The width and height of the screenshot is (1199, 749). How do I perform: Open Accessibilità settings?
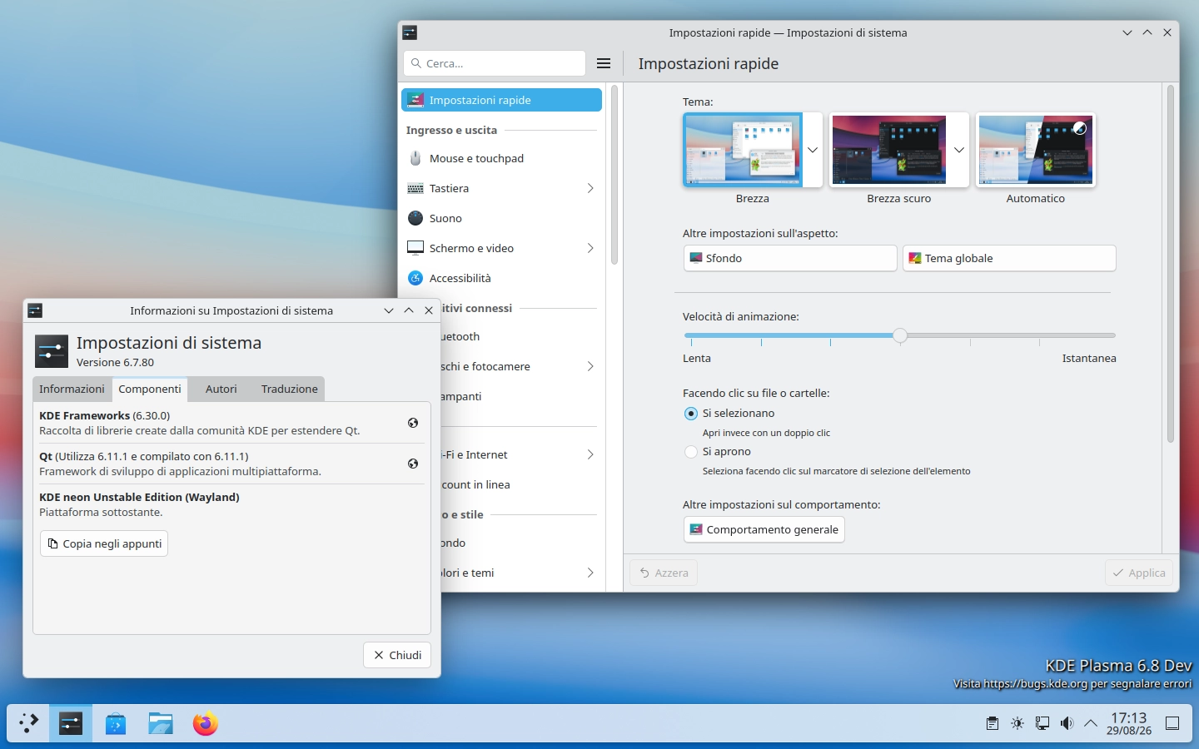click(501, 278)
